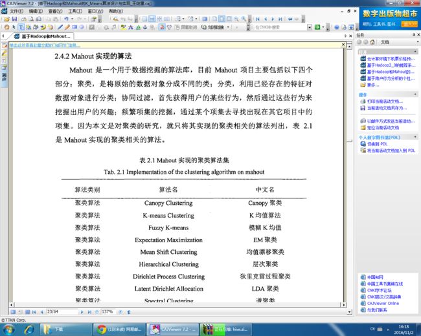Screen dimensions: 421x336
Task: Click the Home icon in task pane
Action: [x=372, y=42]
